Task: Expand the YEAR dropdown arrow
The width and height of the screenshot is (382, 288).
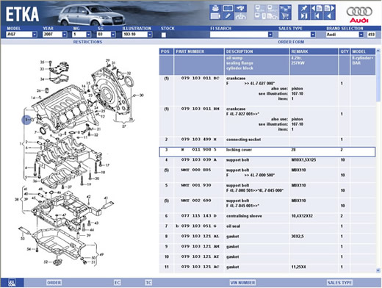Action: click(65, 35)
